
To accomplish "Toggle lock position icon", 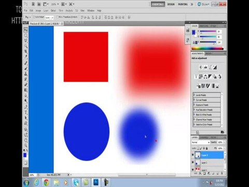I will coord(204,149).
